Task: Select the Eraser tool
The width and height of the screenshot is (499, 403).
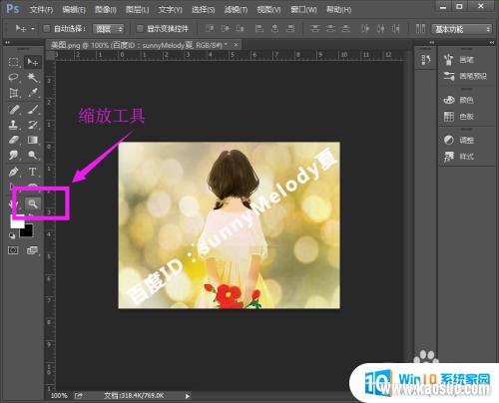Action: pyautogui.click(x=14, y=140)
